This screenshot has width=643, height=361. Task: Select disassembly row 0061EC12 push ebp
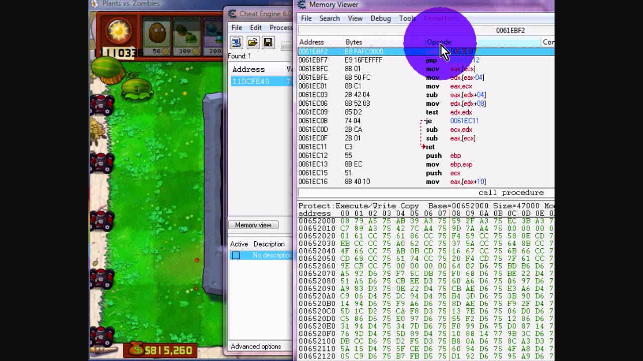click(426, 155)
